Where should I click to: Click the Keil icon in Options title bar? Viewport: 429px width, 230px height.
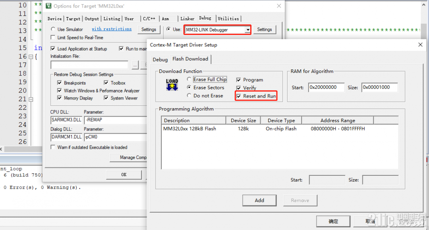click(x=49, y=6)
